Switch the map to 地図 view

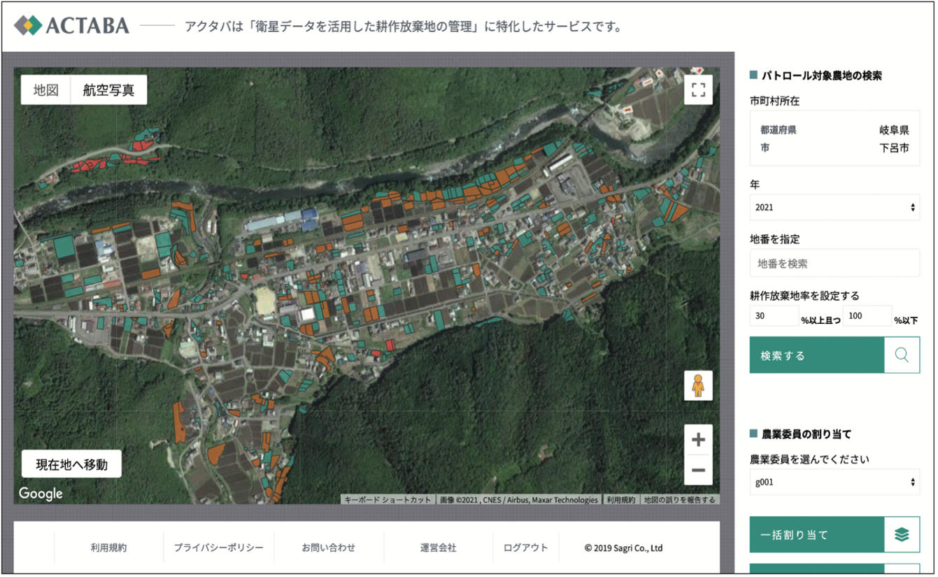point(43,90)
